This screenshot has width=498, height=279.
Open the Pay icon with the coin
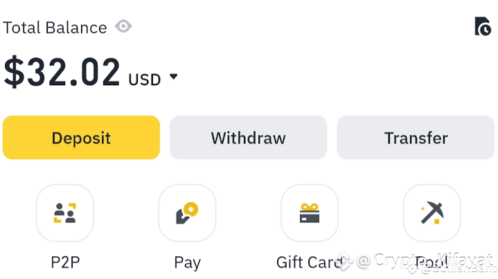(187, 213)
